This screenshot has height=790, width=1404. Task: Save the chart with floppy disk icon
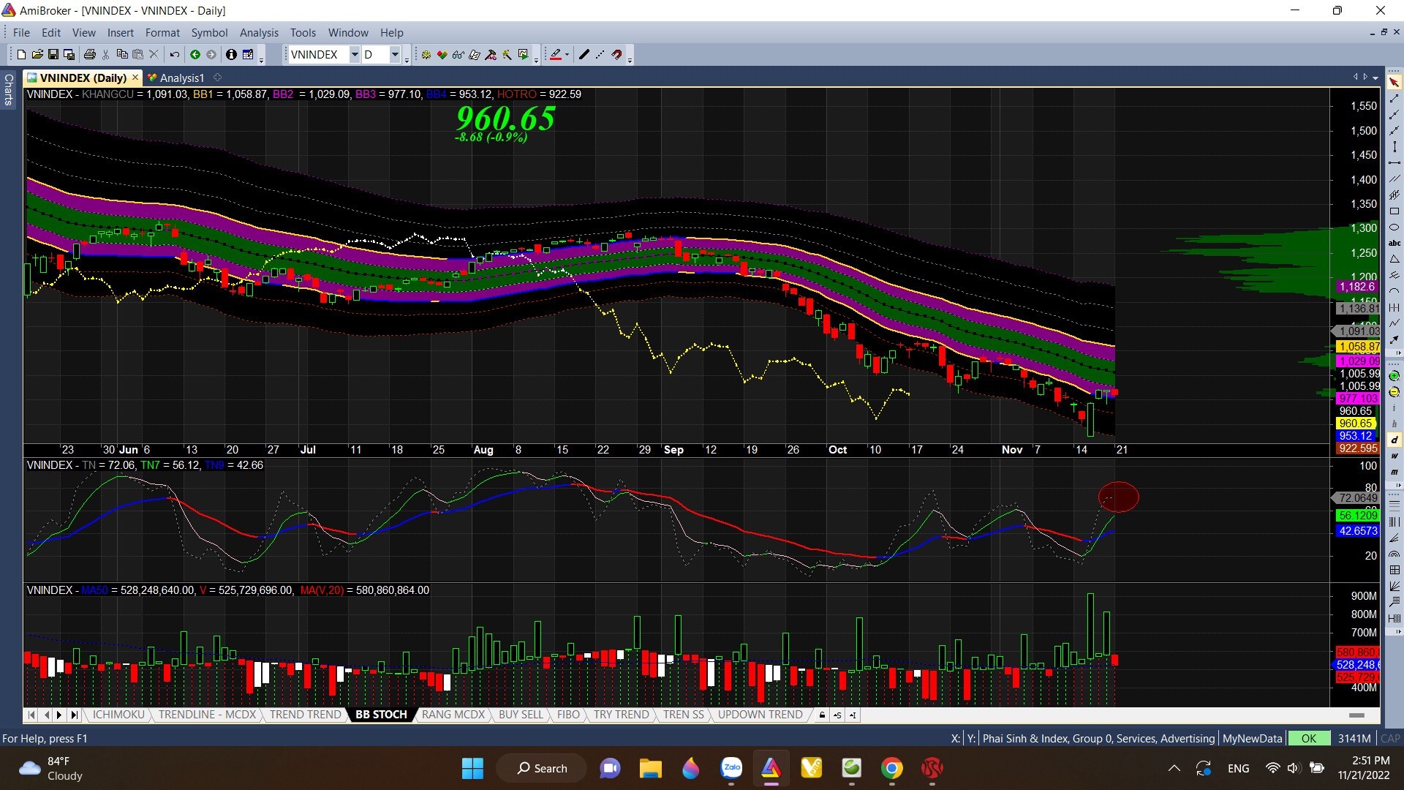click(x=53, y=54)
